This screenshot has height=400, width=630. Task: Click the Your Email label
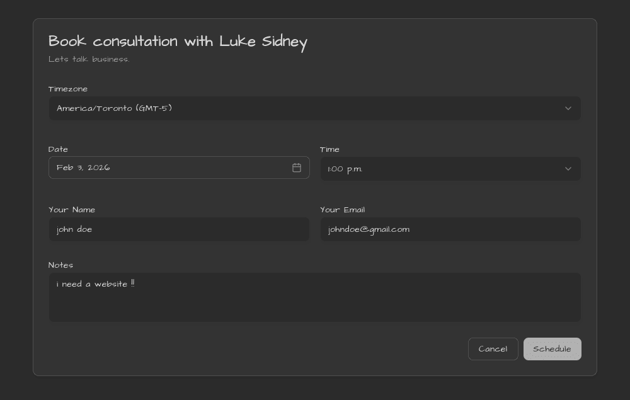click(x=342, y=210)
